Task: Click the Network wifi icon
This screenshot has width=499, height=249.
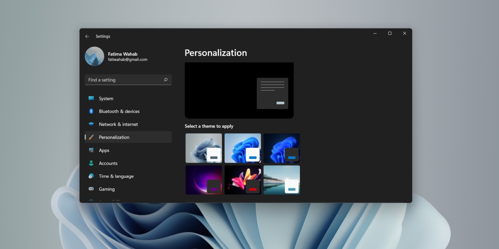Action: pyautogui.click(x=91, y=124)
